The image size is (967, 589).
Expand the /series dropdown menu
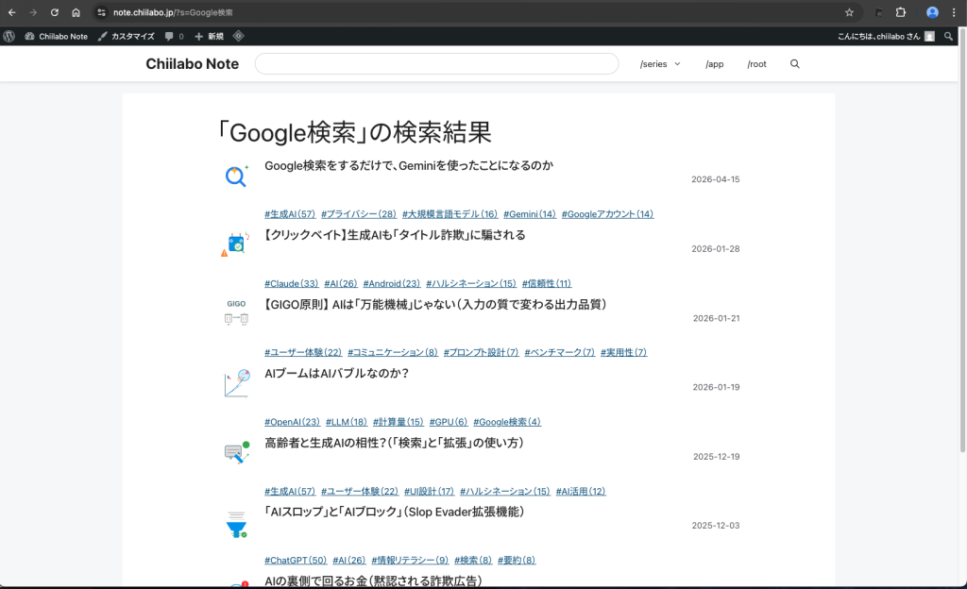tap(660, 64)
